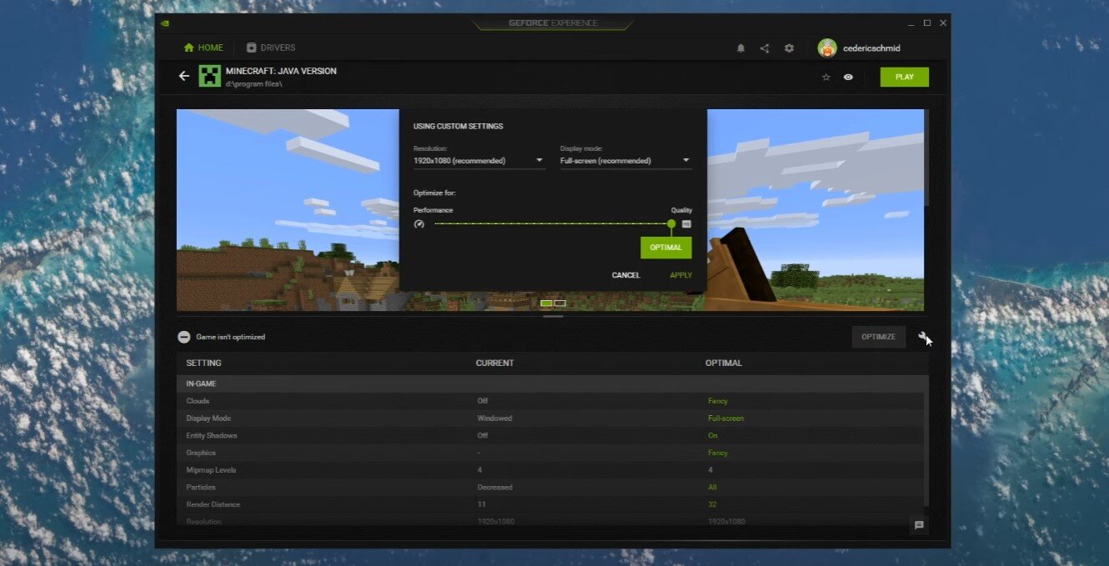Image resolution: width=1109 pixels, height=566 pixels.
Task: Toggle the eye visibility icon for game
Action: (x=848, y=77)
